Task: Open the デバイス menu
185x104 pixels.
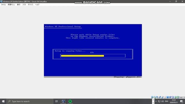Action: coord(30,5)
